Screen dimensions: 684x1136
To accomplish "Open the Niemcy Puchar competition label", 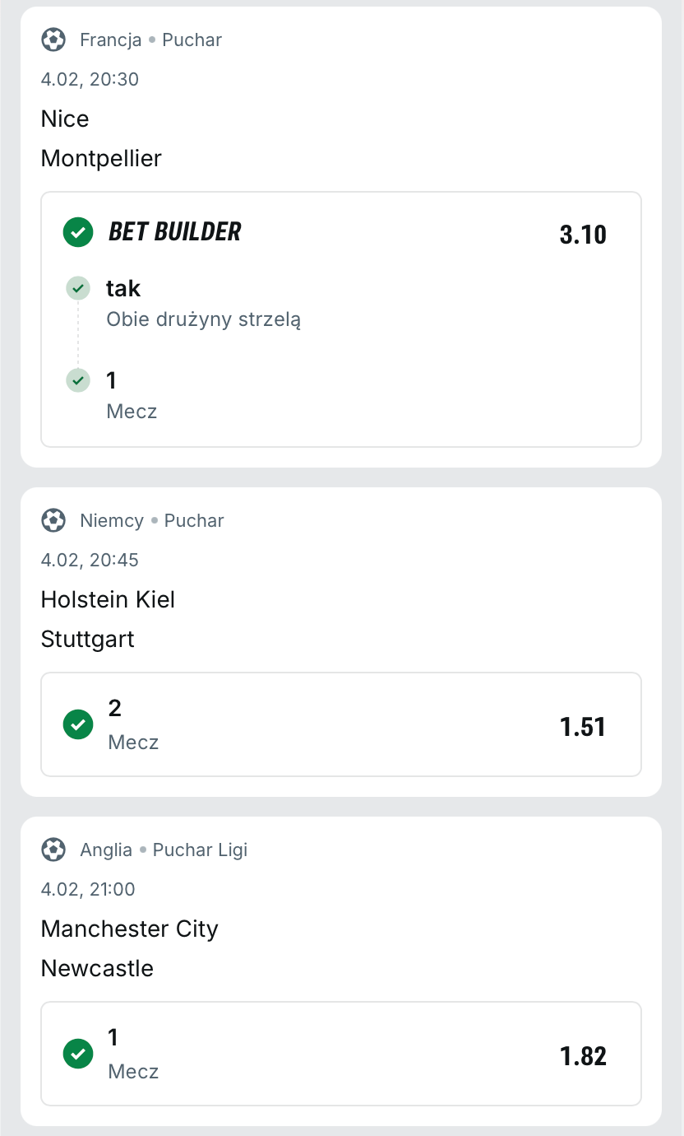I will click(152, 520).
